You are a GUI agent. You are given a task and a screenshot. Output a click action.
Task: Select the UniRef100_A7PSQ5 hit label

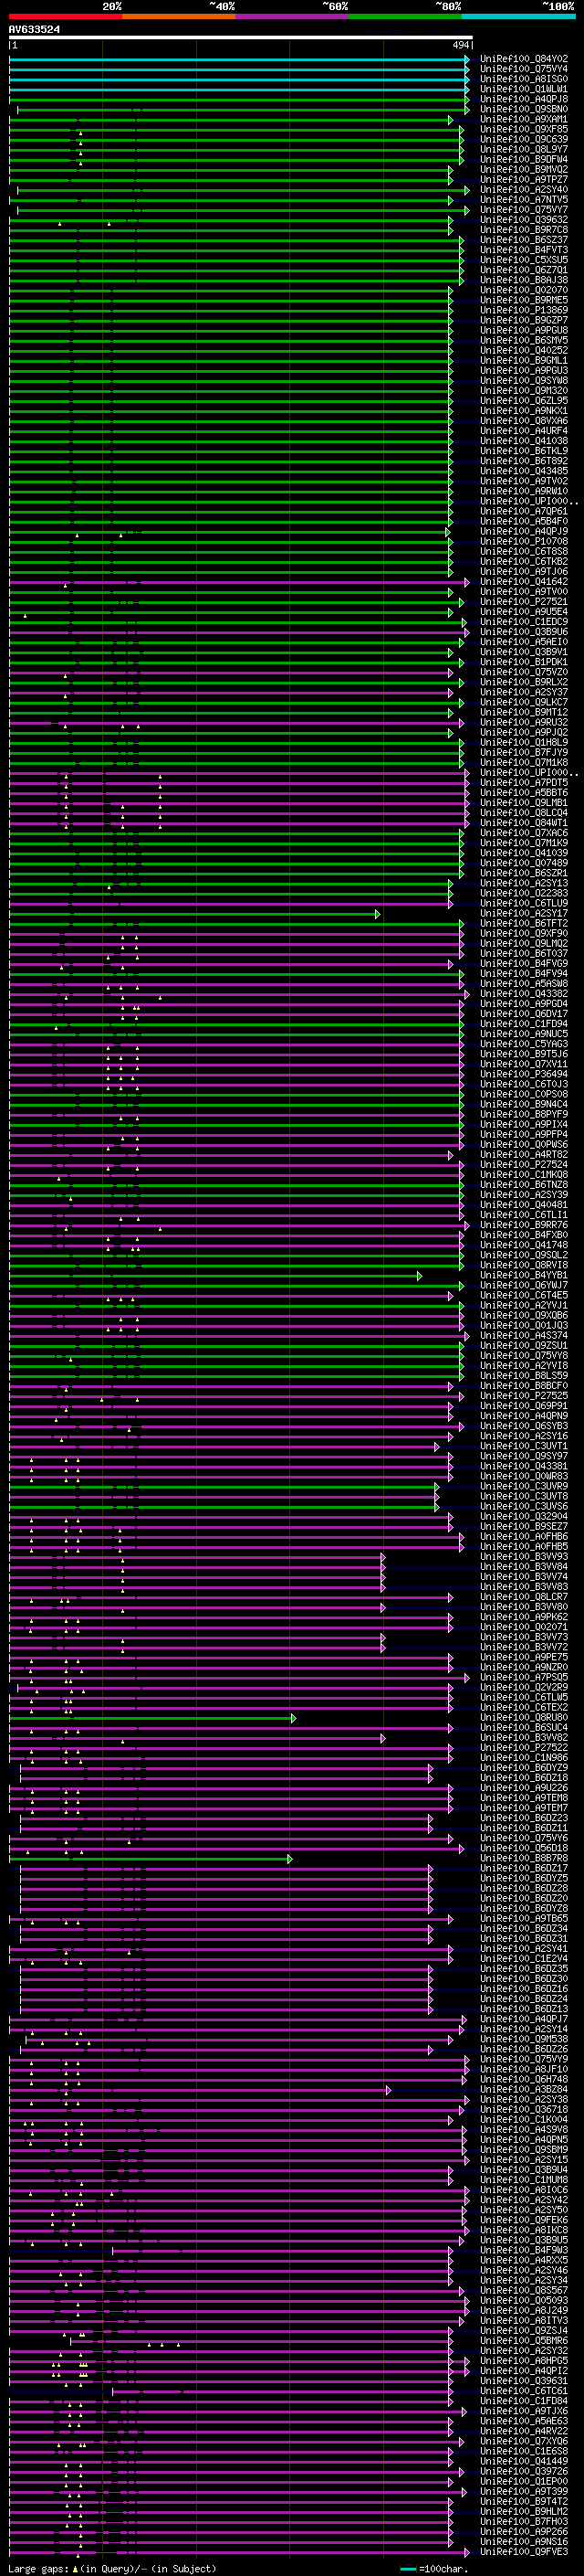(524, 1677)
